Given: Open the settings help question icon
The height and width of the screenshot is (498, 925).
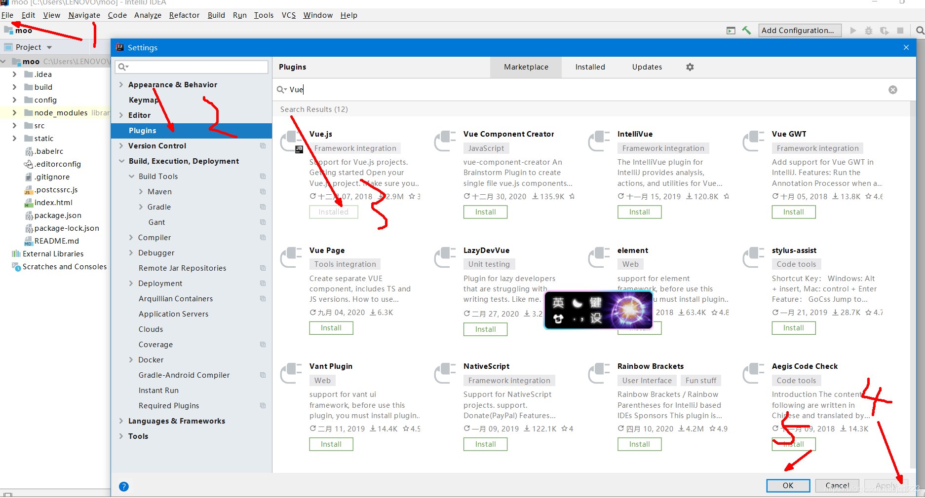Looking at the screenshot, I should pyautogui.click(x=124, y=487).
